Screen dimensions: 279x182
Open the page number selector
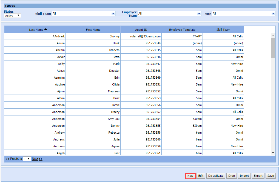pos(27,159)
